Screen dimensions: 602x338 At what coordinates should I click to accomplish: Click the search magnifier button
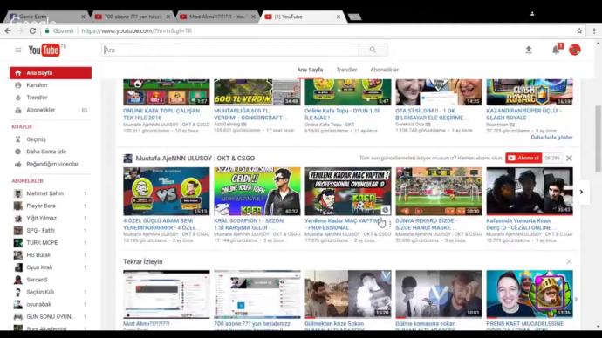[x=373, y=50]
